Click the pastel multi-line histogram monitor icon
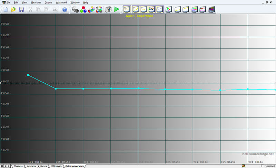276x168 pixels. (x=195, y=9)
